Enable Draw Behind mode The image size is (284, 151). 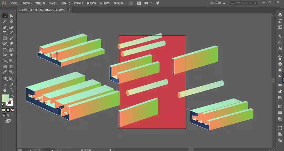(8, 115)
